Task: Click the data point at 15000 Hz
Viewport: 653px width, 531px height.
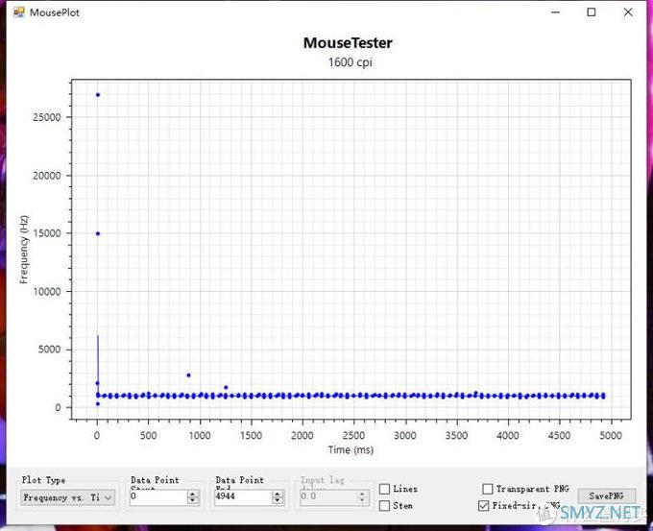Action: click(x=98, y=233)
